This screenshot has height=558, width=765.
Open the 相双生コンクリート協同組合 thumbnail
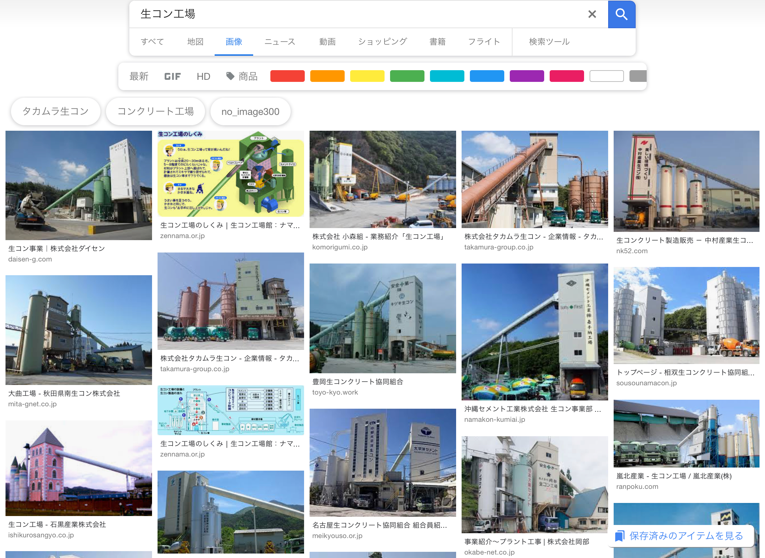pos(687,315)
